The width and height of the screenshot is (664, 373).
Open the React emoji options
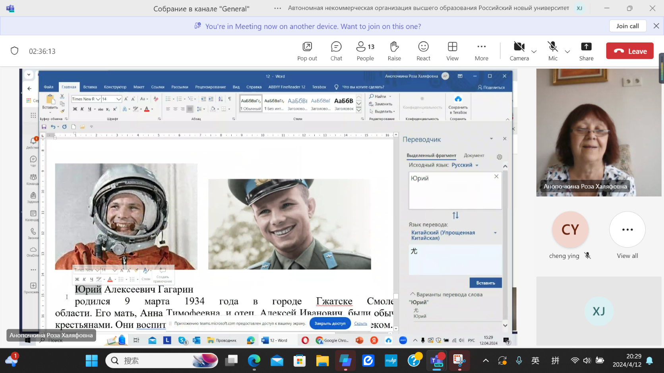click(423, 51)
